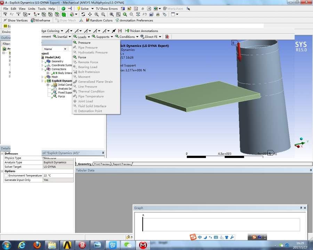The width and height of the screenshot is (313, 250).
Task: Toggle Show Vertices display option
Action: tap(15, 20)
